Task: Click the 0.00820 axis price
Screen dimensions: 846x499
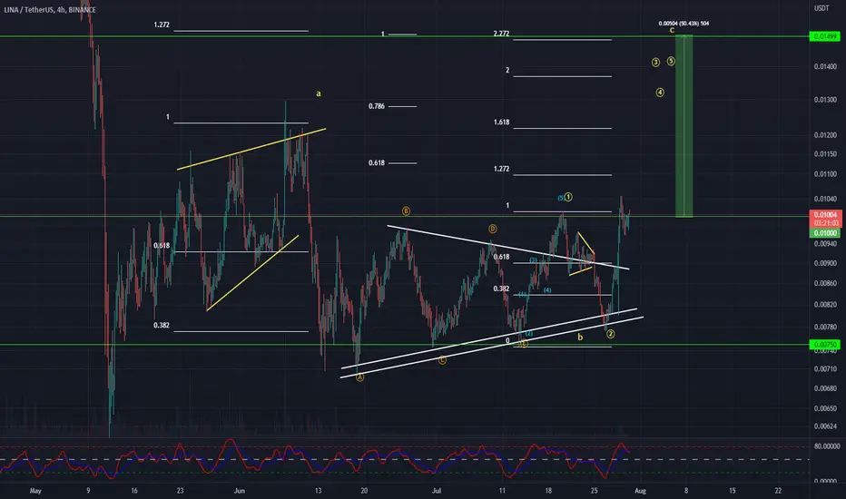Action: (x=825, y=305)
